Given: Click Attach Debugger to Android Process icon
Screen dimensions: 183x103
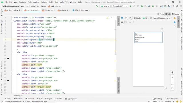Looking at the screenshot, I should tap(153, 6).
